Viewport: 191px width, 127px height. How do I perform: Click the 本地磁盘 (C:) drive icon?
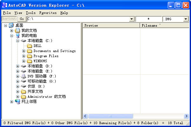click(23, 41)
